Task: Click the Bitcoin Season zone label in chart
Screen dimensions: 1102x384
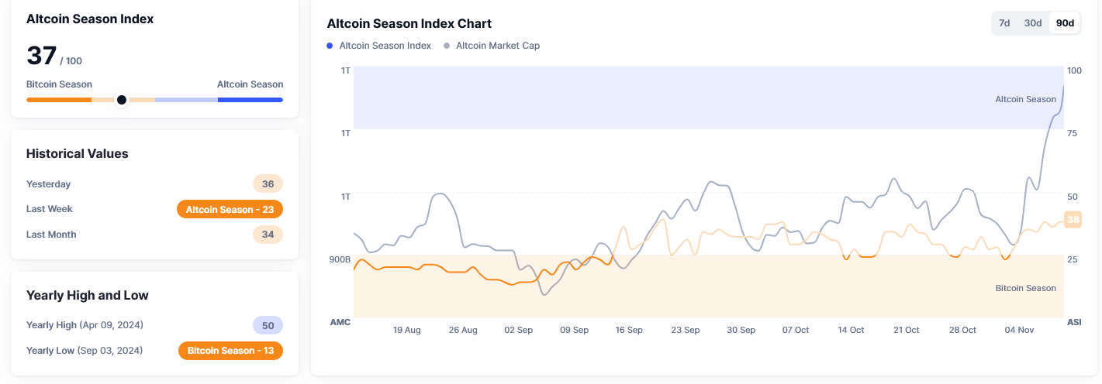Action: [x=1025, y=288]
